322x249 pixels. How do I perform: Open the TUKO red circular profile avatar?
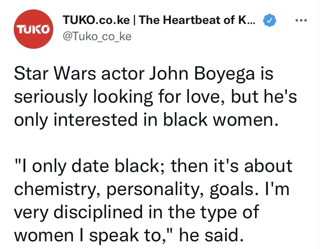33,29
